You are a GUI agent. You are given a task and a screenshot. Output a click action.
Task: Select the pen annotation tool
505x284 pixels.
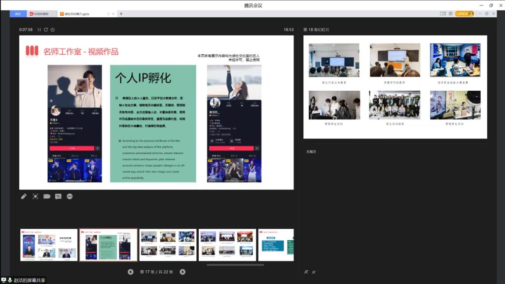coord(24,196)
